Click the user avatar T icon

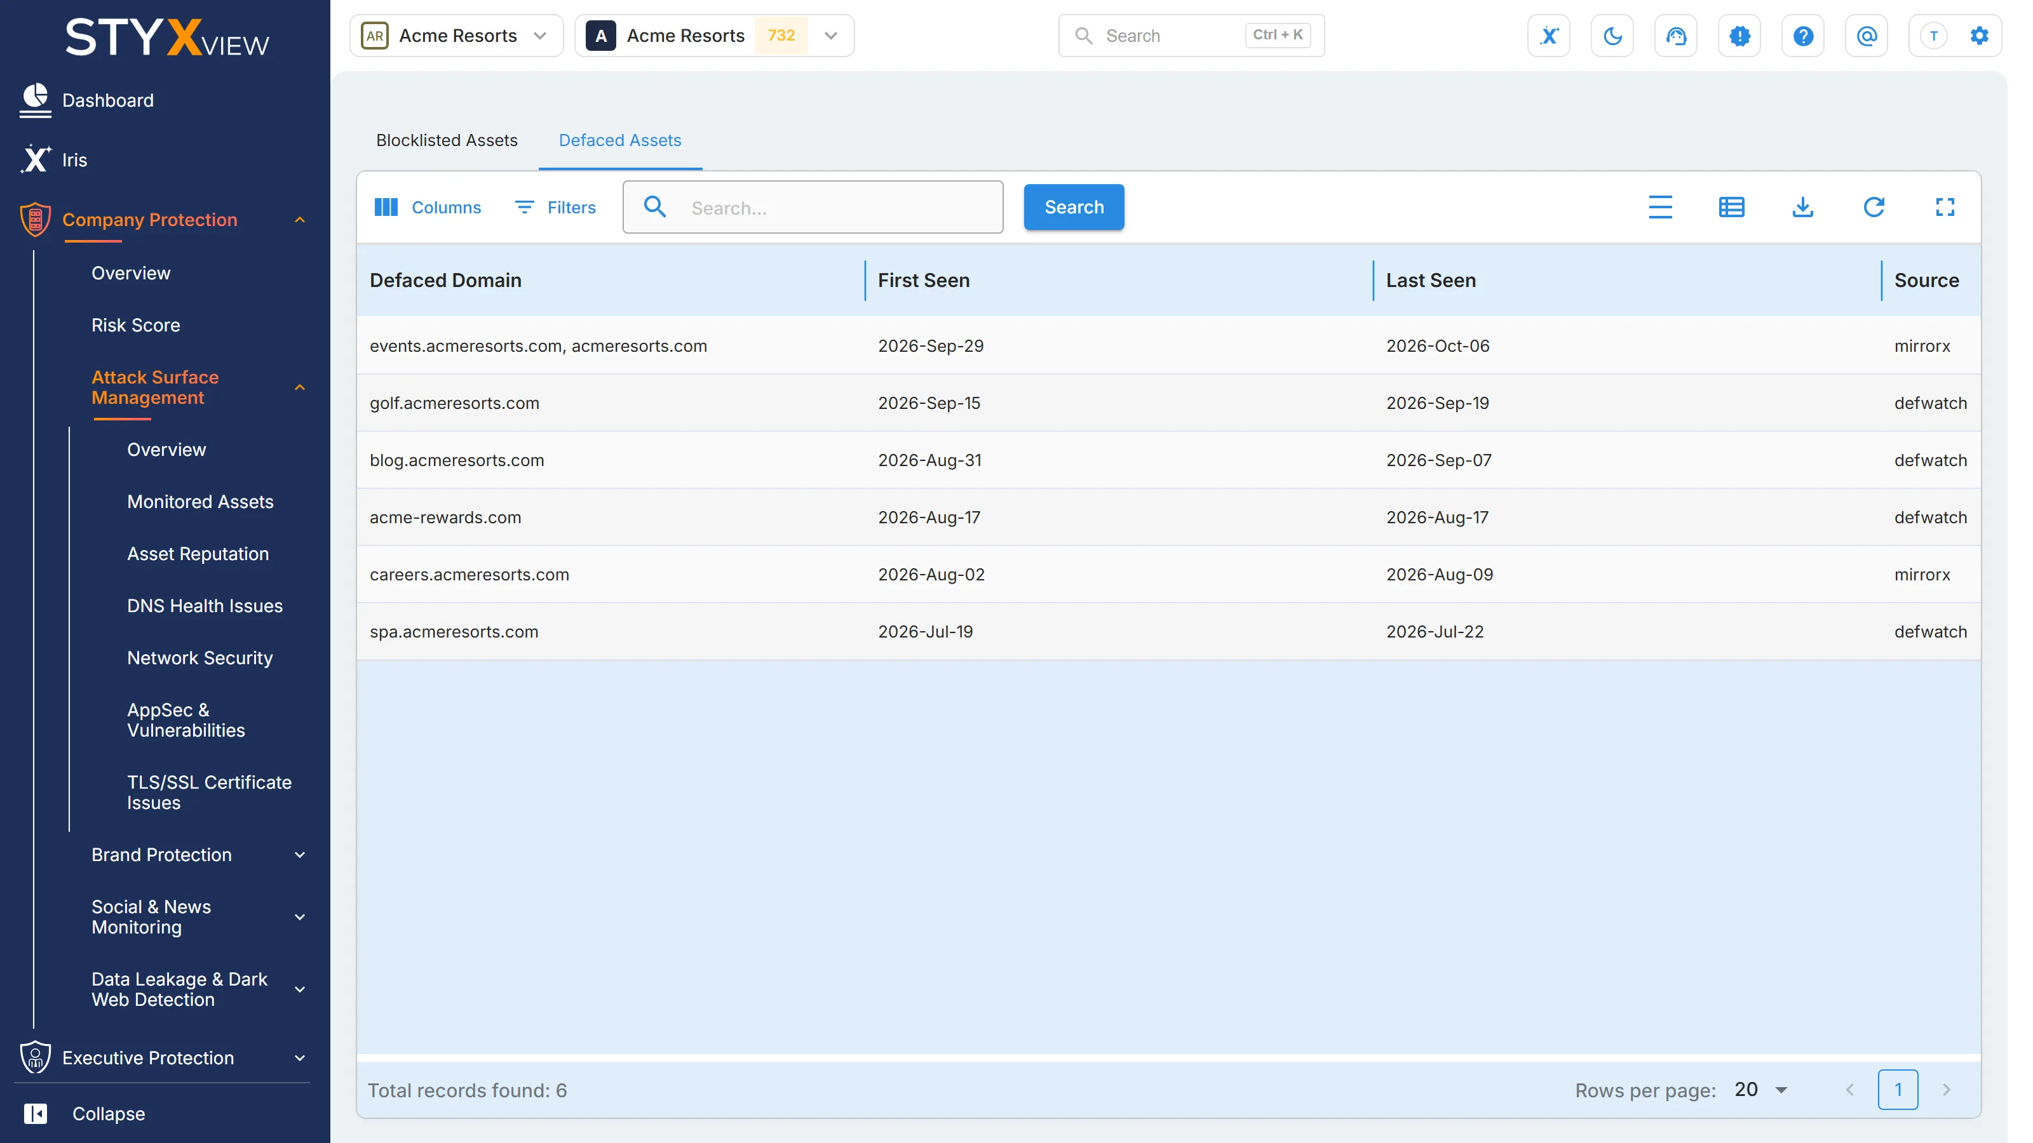click(x=1933, y=36)
